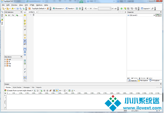Click the TopStyle Default definition icon
Viewport: 164px width, 113px height.
(30, 8)
